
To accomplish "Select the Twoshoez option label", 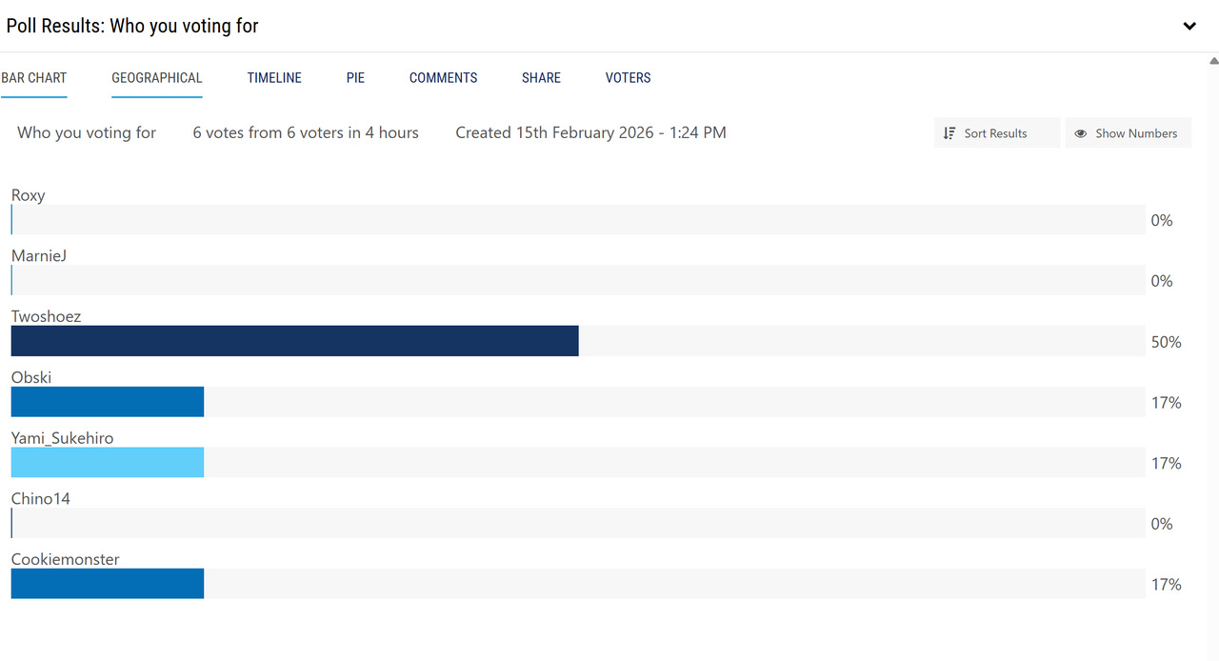I will tap(47, 316).
